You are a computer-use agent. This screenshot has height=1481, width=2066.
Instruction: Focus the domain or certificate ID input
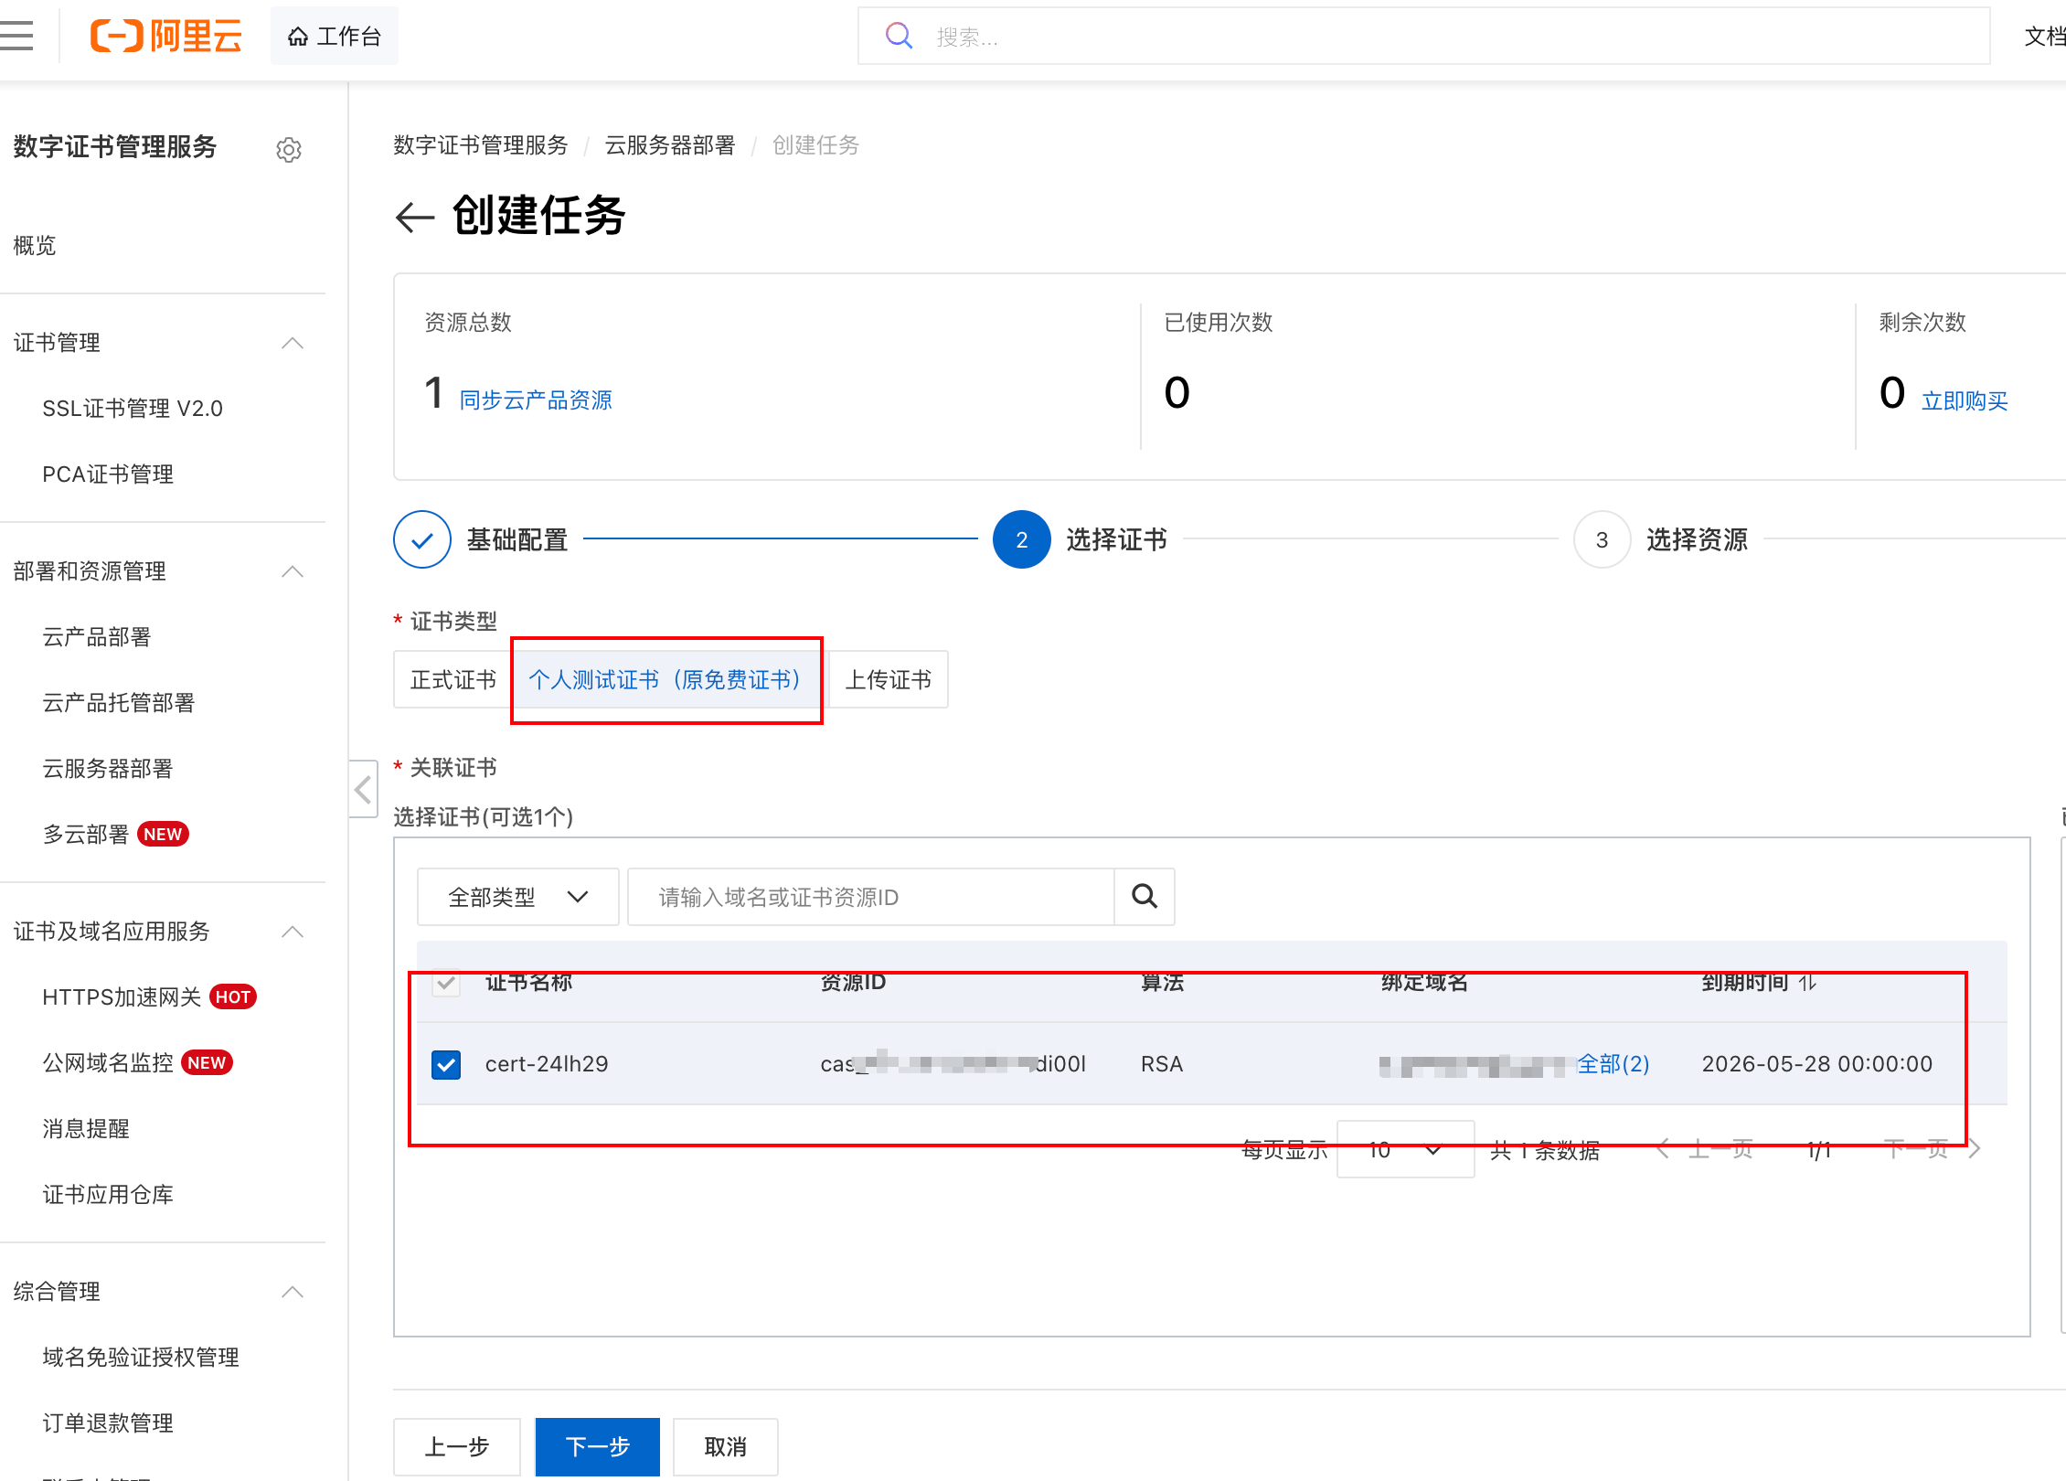(869, 897)
